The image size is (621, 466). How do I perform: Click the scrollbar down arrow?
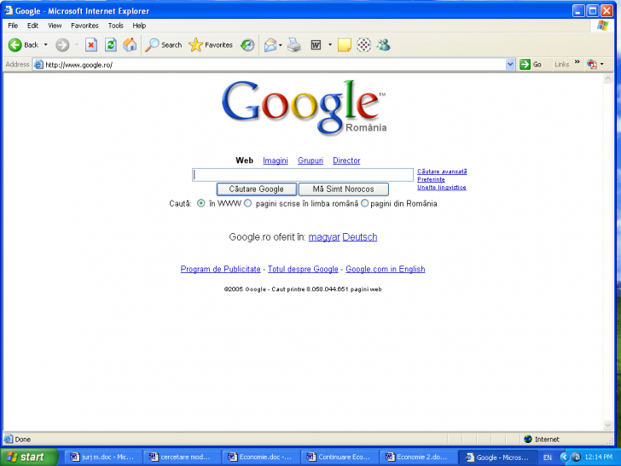608,426
